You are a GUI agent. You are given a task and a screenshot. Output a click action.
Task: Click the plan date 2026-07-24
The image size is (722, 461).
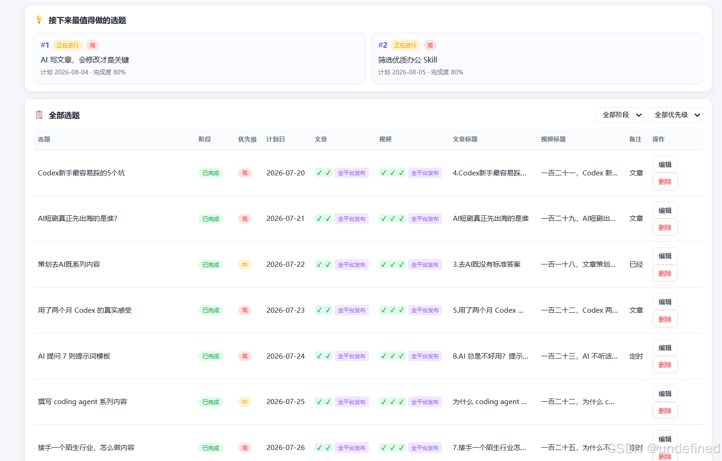tap(285, 356)
